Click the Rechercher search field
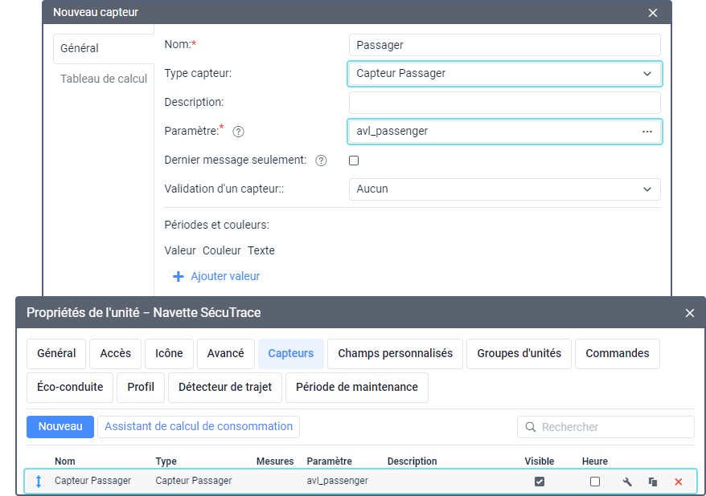Image resolution: width=706 pixels, height=496 pixels. (x=611, y=427)
